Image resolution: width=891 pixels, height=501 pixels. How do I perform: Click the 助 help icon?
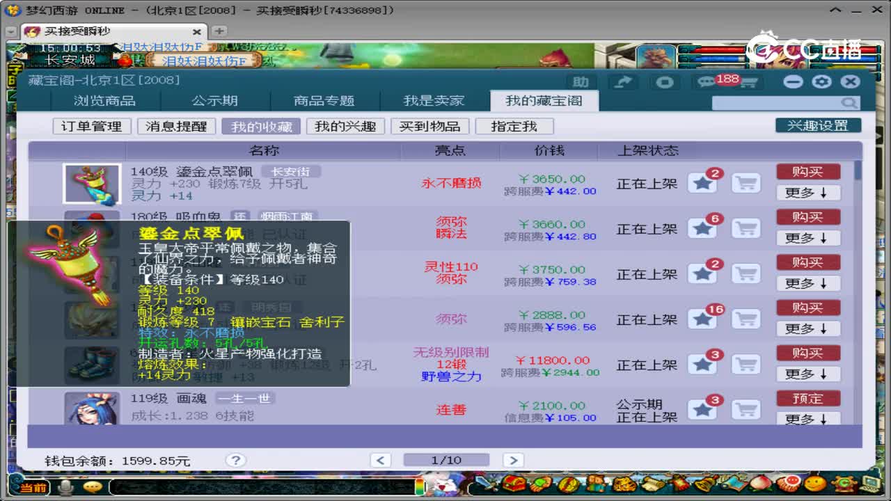(581, 82)
